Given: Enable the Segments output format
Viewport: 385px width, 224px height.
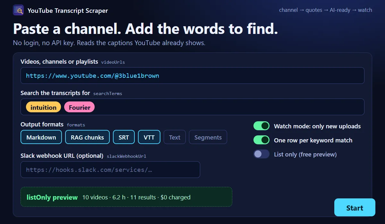Looking at the screenshot, I should [208, 137].
